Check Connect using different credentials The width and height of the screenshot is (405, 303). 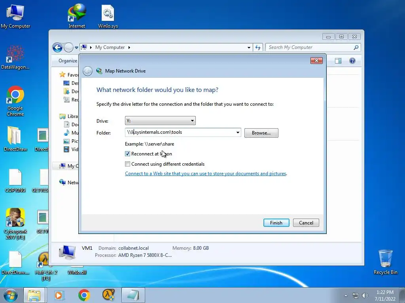pos(127,164)
